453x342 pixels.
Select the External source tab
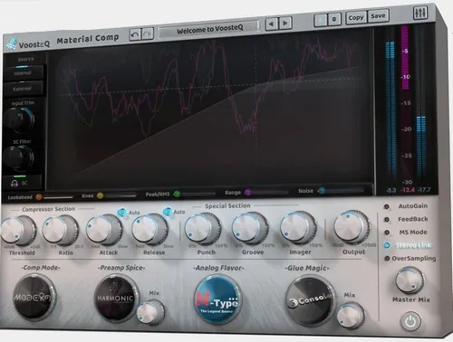[23, 89]
